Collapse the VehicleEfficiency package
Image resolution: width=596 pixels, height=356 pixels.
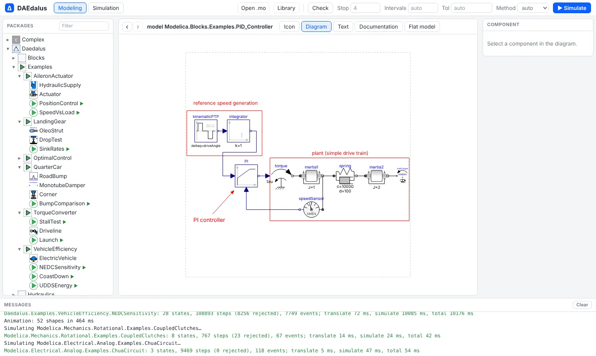coord(19,249)
